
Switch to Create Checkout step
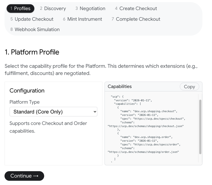(136, 9)
